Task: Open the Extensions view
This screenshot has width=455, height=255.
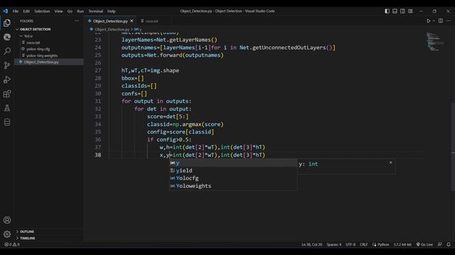Action: [7, 93]
